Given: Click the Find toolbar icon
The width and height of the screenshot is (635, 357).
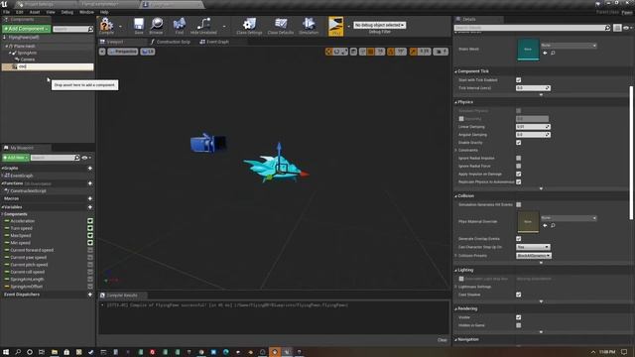Looking at the screenshot, I should pos(180,26).
